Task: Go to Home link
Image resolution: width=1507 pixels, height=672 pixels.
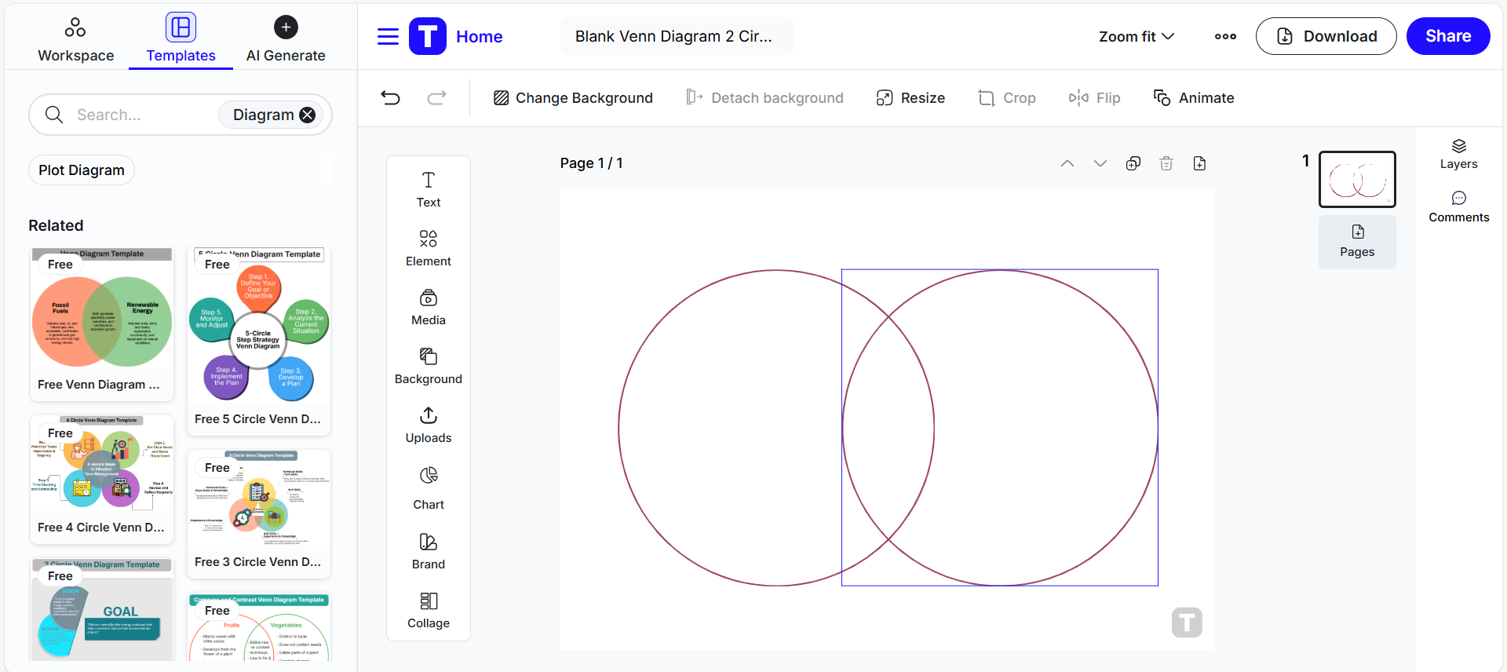Action: pos(479,37)
